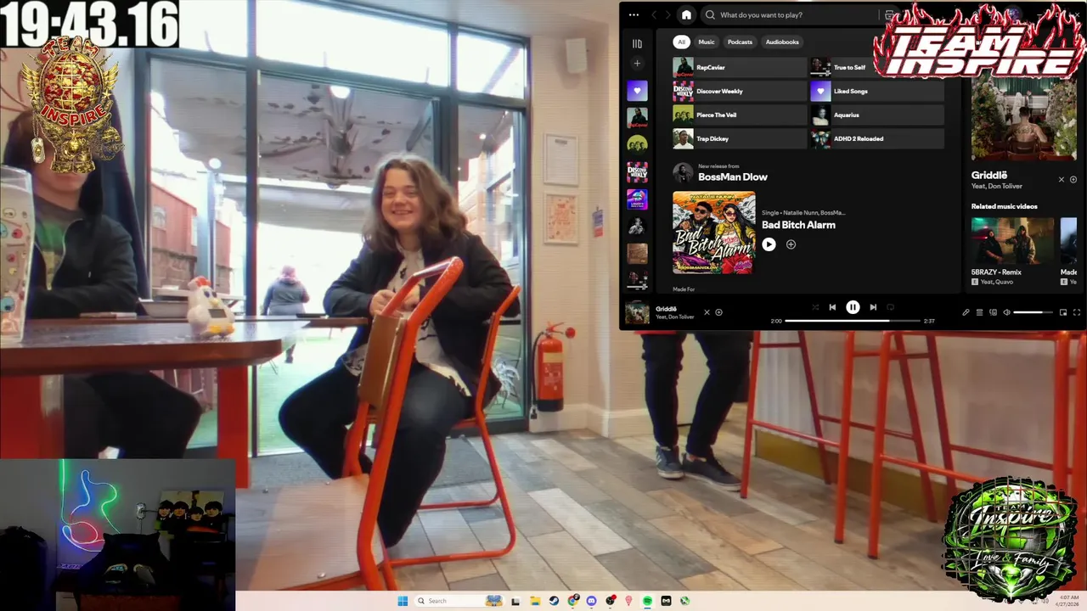
Task: Seek within the song progress bar
Action: [x=853, y=321]
